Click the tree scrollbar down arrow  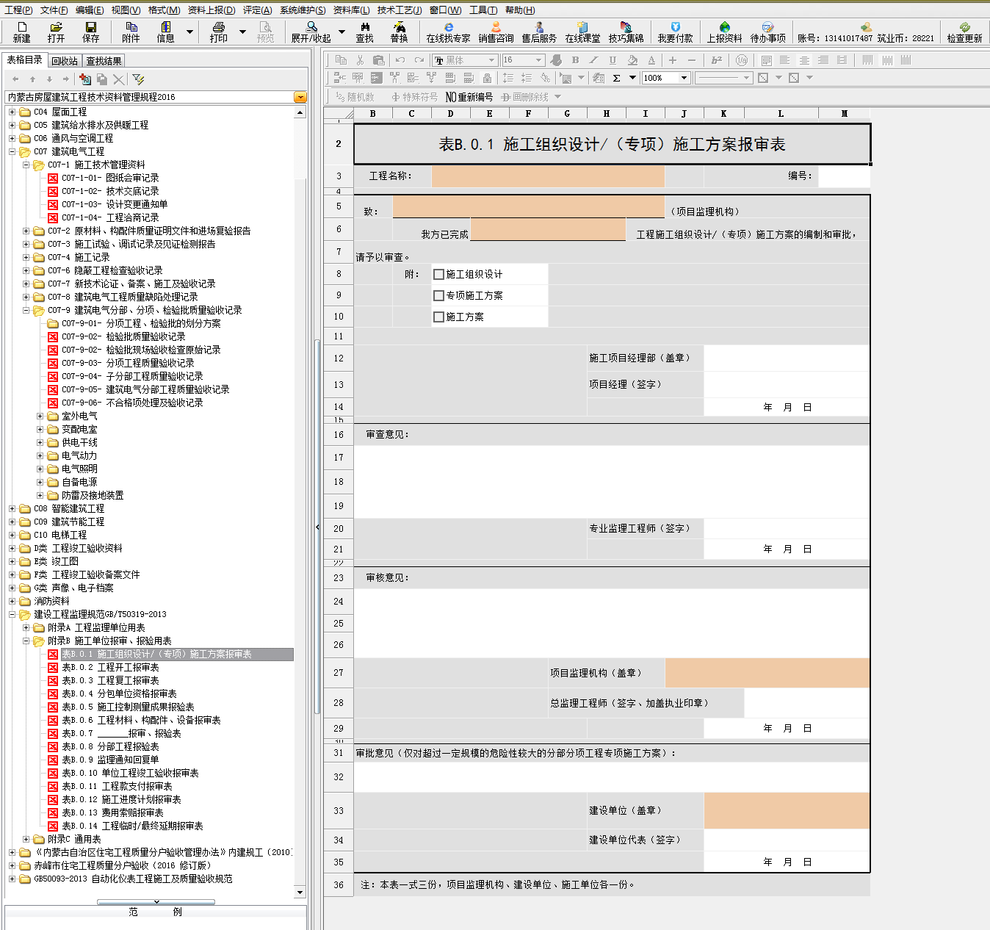tap(300, 892)
